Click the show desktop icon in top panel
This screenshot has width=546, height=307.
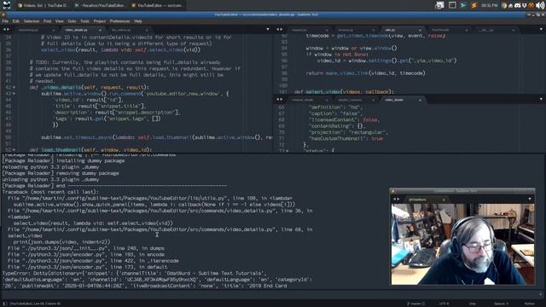pos(440,5)
